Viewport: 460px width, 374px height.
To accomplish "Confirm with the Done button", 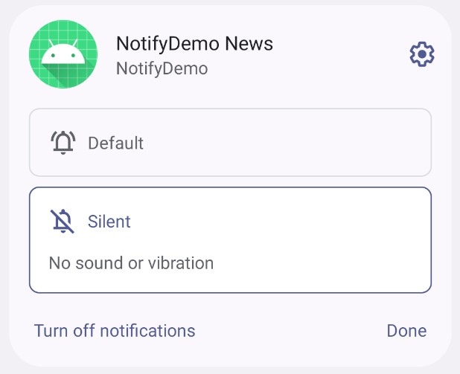I will (406, 331).
